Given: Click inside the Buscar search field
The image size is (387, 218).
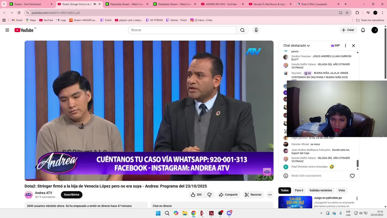Looking at the screenshot, I should [182, 30].
